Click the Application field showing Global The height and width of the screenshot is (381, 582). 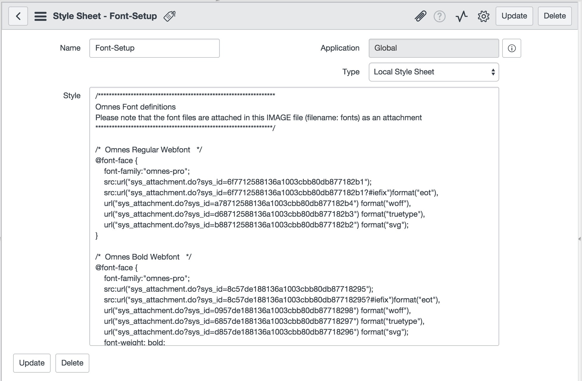(x=433, y=48)
